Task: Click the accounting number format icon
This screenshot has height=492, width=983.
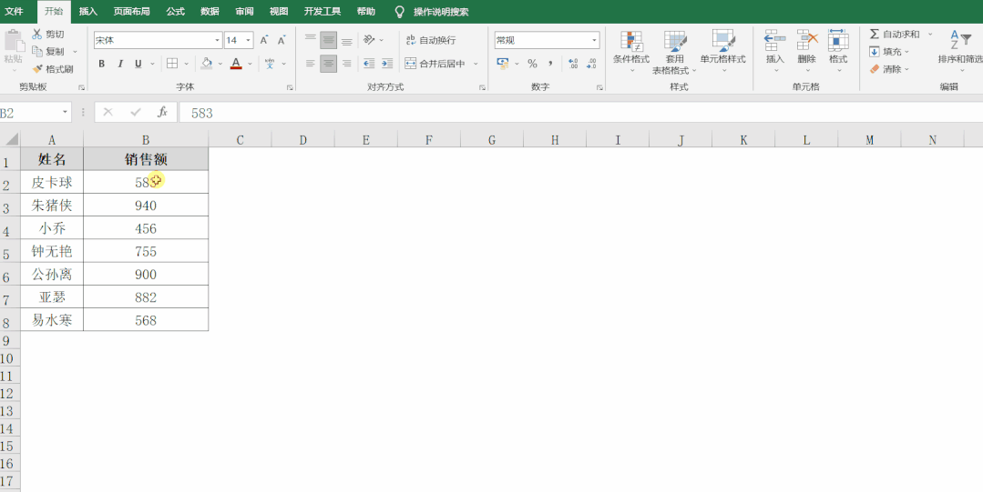Action: (503, 64)
